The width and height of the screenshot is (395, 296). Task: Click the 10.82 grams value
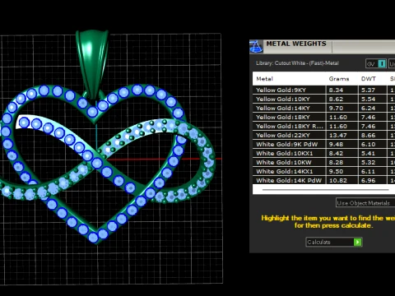(x=337, y=180)
